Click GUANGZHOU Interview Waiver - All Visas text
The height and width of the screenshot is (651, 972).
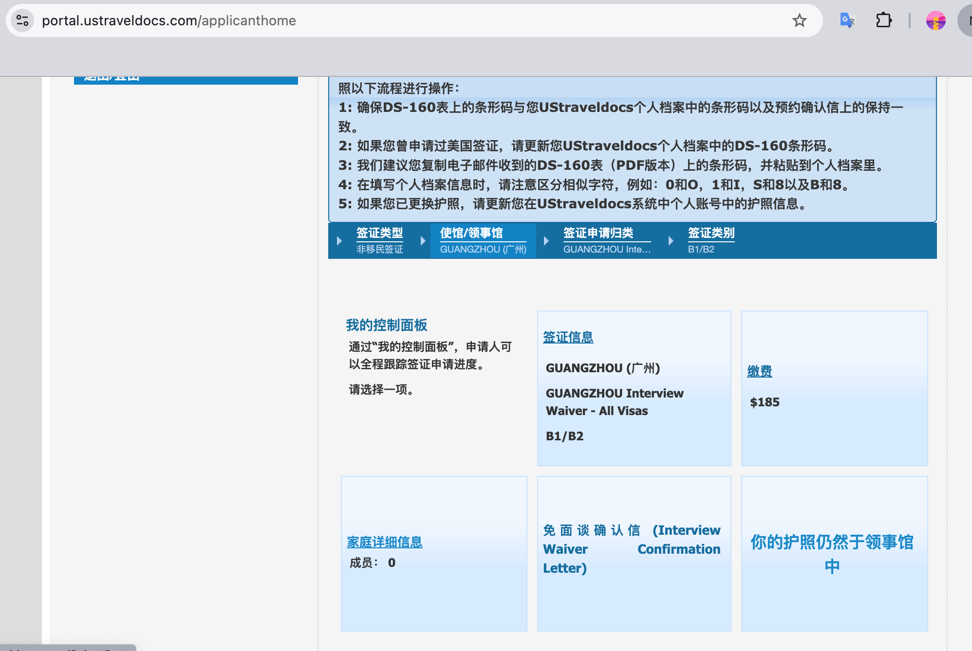[x=615, y=402]
